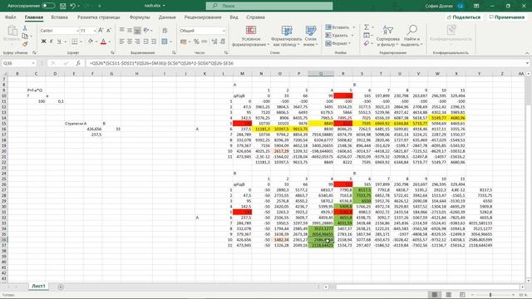Open the font size 11 dropdown
The width and height of the screenshot is (532, 299).
coord(95,31)
